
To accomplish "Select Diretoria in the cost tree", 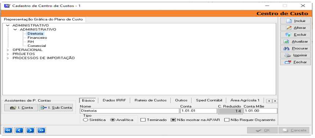I will pyautogui.click(x=35, y=34).
